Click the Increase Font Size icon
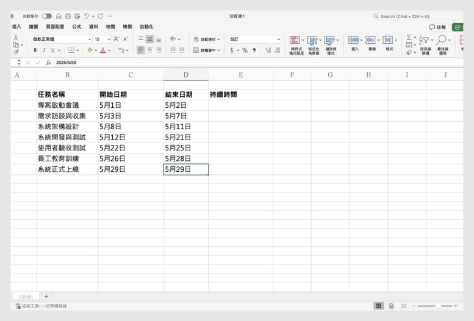 (117, 39)
